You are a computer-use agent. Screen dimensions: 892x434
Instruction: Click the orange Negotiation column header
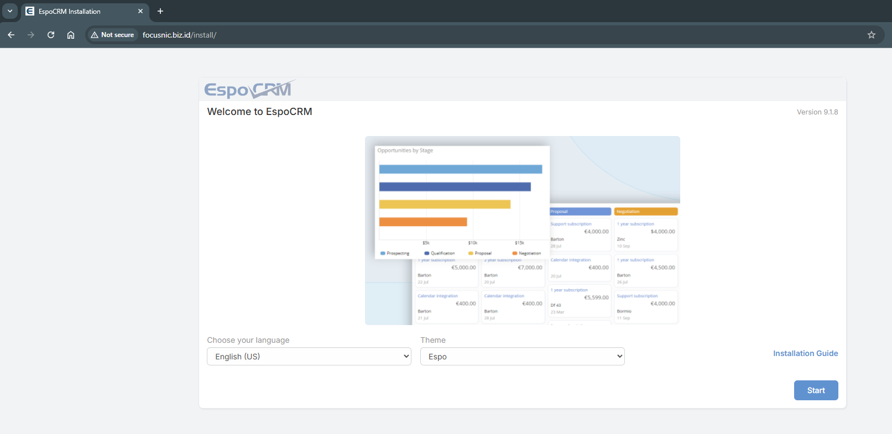coord(645,212)
